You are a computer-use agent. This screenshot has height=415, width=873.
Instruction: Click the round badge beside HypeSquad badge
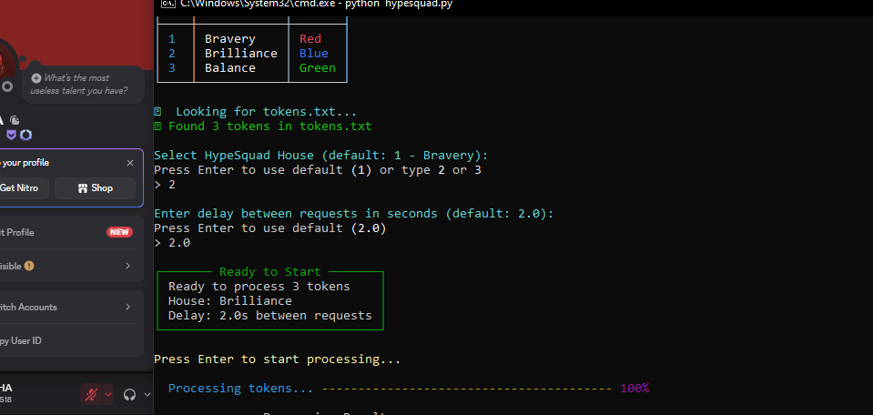pos(25,135)
